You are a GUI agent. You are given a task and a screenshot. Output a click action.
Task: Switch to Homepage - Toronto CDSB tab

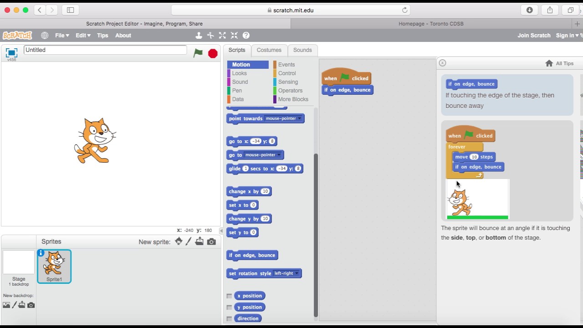(x=431, y=24)
